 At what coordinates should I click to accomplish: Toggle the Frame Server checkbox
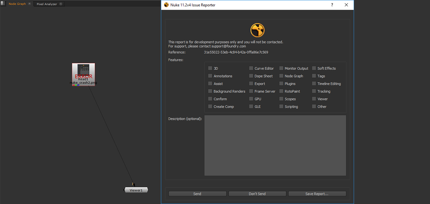click(251, 91)
